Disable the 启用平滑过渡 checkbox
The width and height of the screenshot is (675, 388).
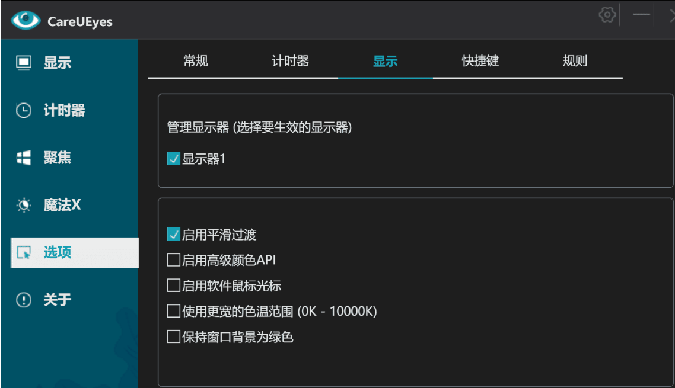coord(174,235)
